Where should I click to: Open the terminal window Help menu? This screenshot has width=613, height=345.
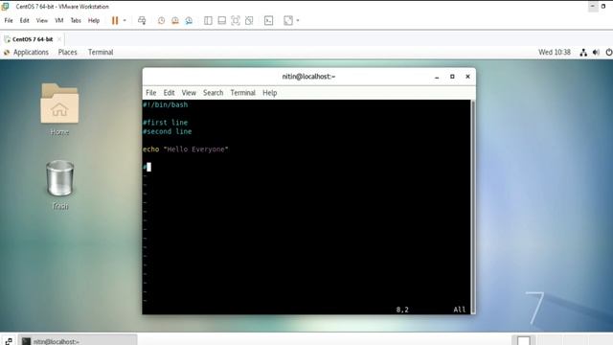[x=270, y=93]
